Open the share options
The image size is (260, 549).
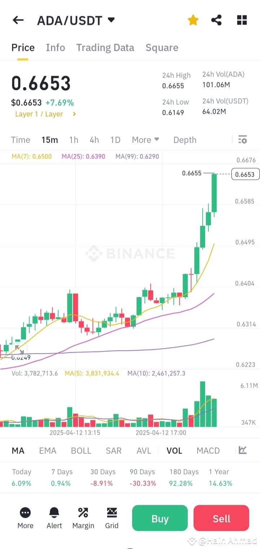(216, 20)
